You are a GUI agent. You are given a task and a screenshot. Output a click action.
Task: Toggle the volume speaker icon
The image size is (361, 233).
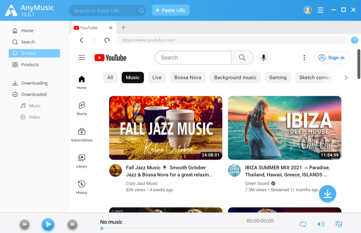pos(321,224)
